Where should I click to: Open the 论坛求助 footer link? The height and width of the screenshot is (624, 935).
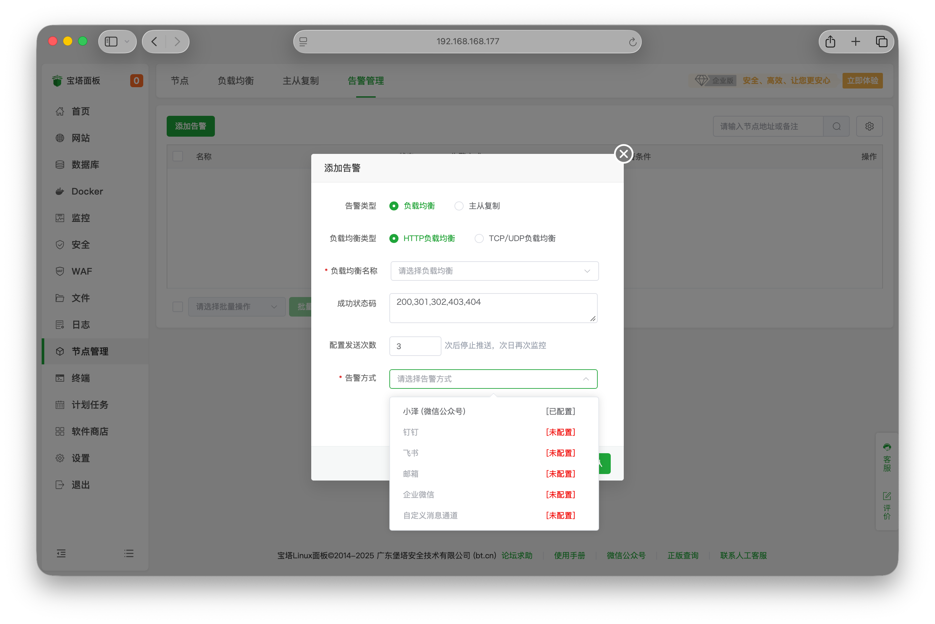click(516, 556)
